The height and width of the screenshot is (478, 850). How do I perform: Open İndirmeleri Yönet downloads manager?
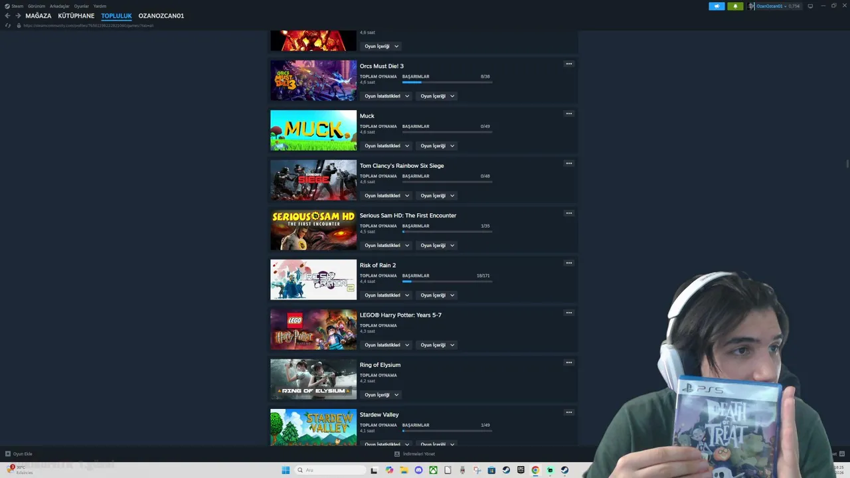[415, 454]
